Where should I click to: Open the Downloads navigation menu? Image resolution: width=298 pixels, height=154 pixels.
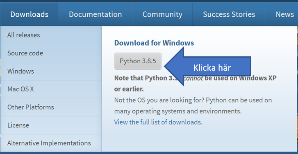[29, 14]
